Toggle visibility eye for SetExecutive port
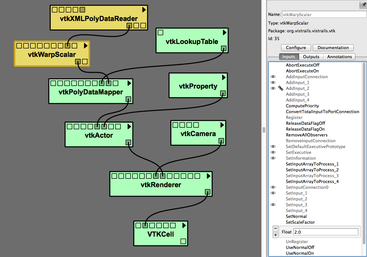 (x=273, y=152)
